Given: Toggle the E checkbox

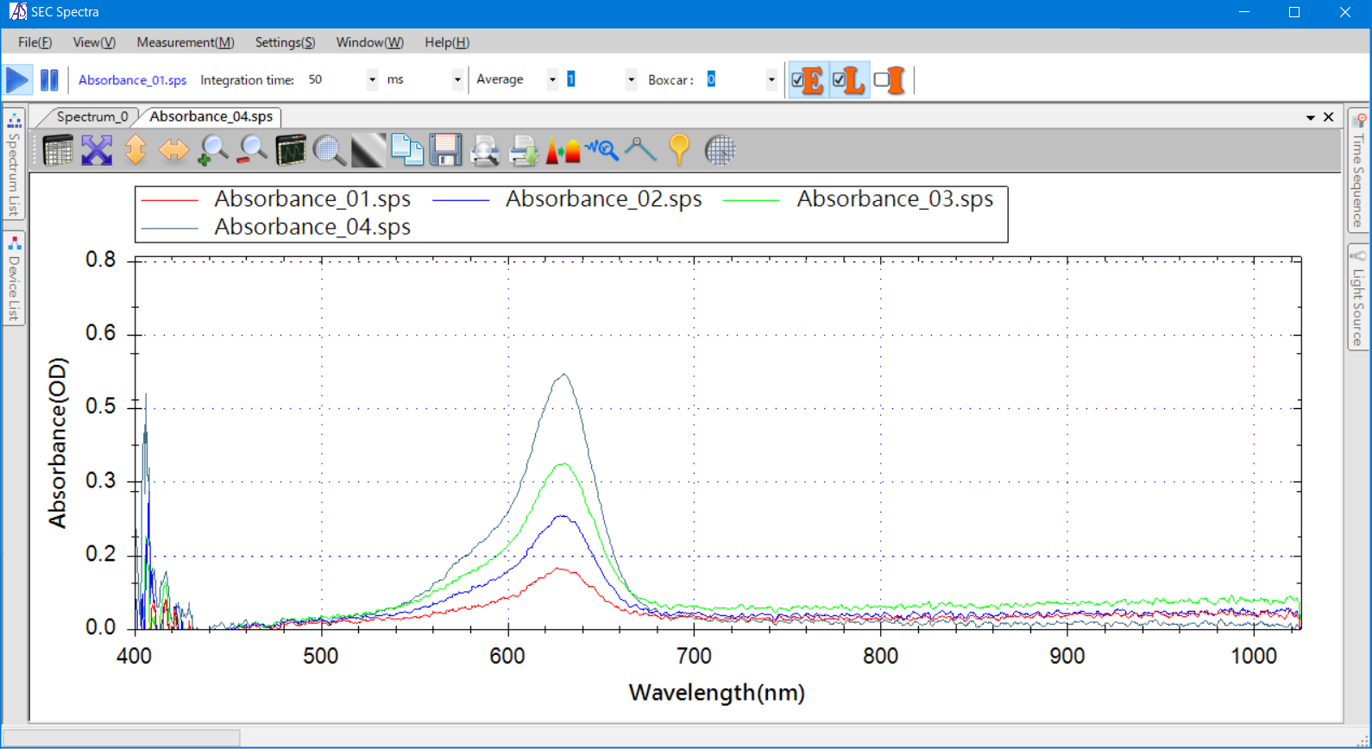Looking at the screenshot, I should (x=798, y=80).
